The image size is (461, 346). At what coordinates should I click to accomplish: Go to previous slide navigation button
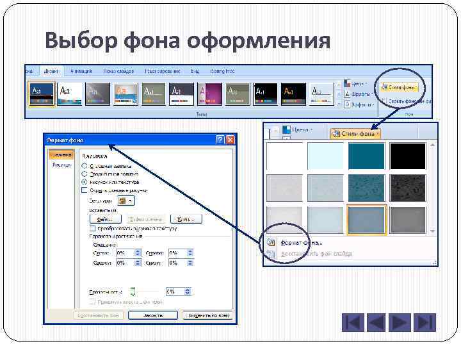[x=376, y=322]
